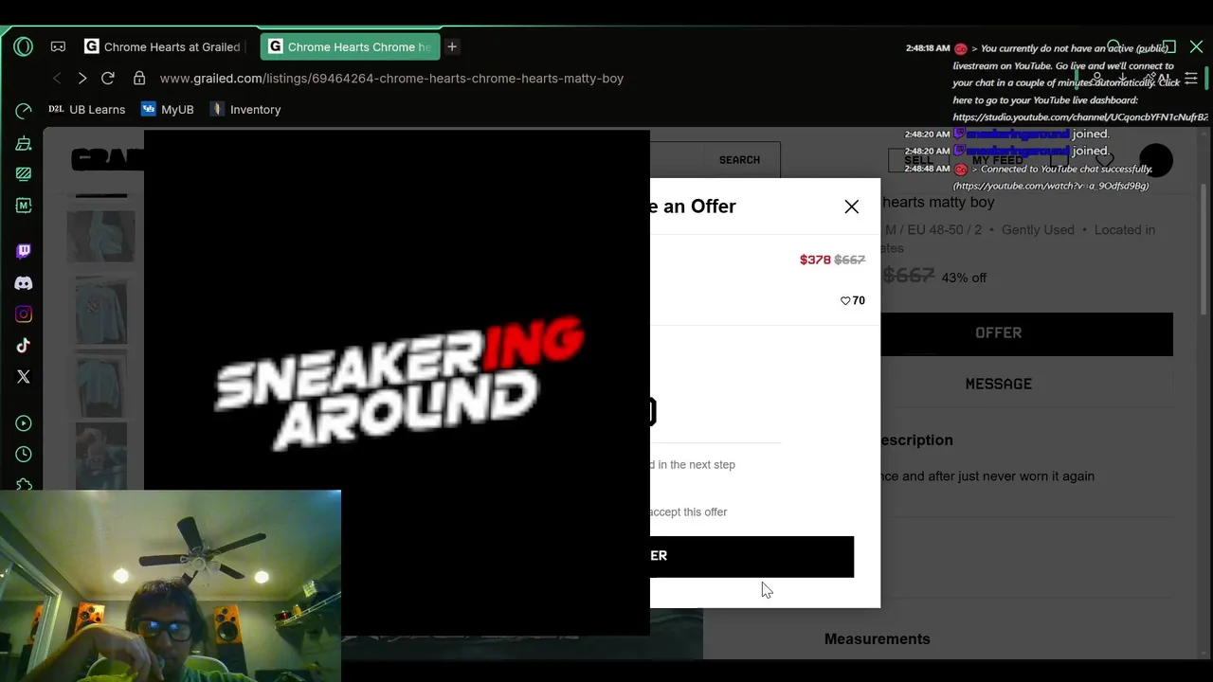
Task: Open the UB Learns bookmark
Action: point(86,109)
